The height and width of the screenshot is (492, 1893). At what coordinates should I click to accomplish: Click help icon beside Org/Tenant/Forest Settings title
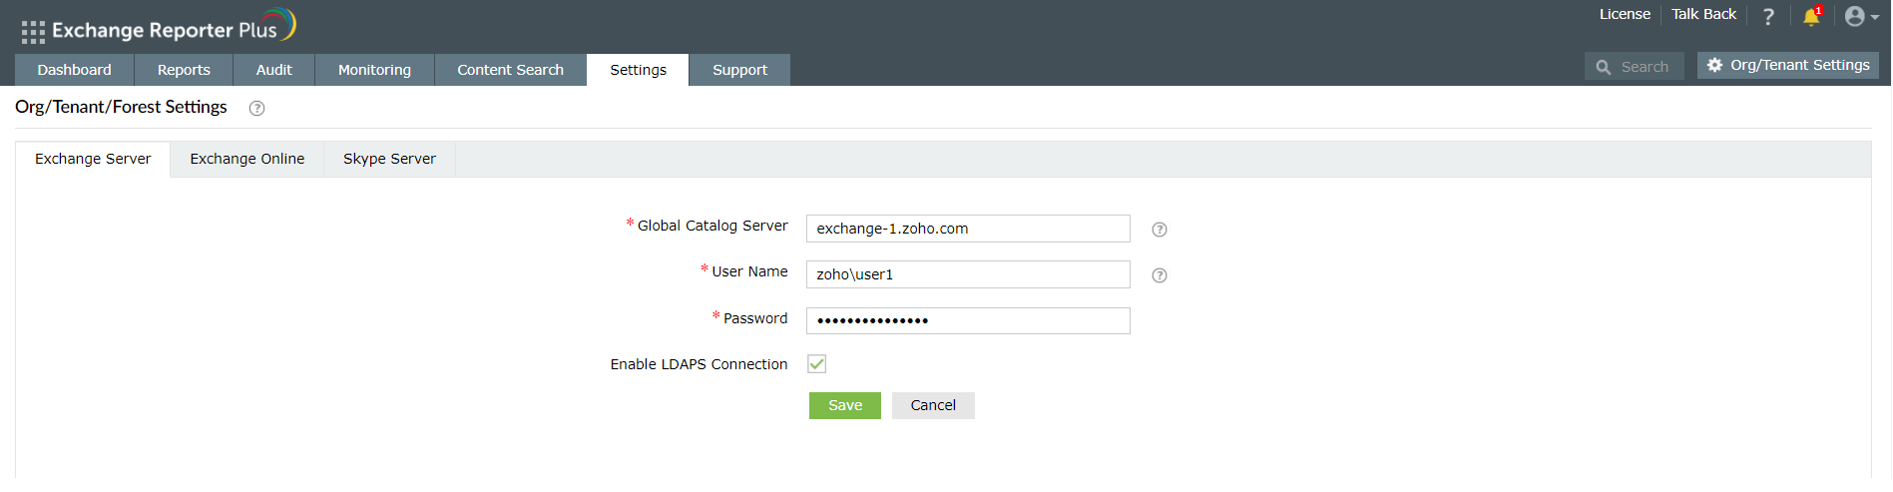[256, 109]
